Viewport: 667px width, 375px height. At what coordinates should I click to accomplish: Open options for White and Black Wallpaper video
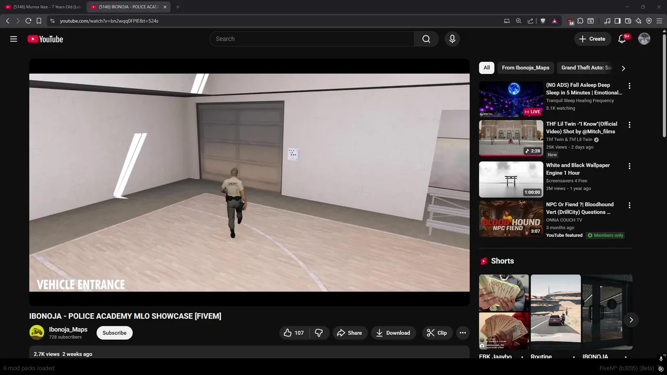[629, 166]
